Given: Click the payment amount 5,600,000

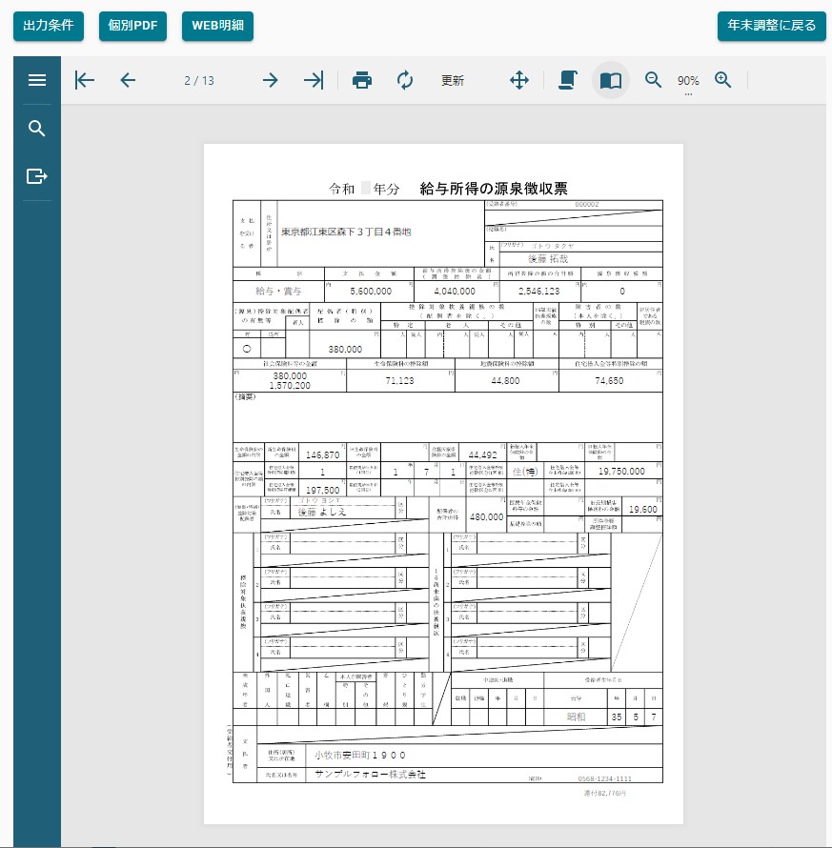Looking at the screenshot, I should coord(371,291).
